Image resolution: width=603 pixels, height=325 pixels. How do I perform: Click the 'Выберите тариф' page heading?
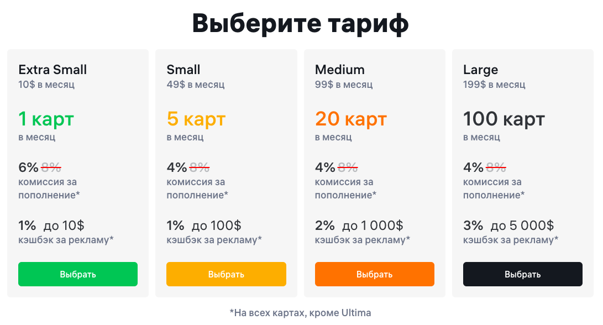[300, 23]
